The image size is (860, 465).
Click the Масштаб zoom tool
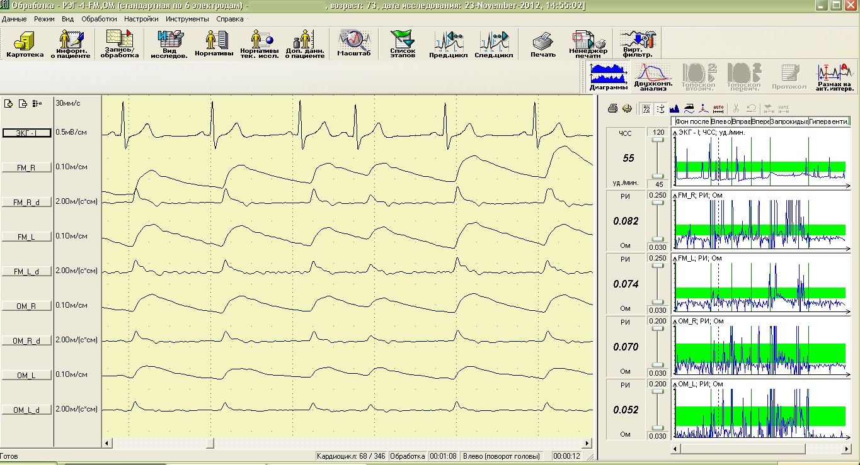pos(353,45)
